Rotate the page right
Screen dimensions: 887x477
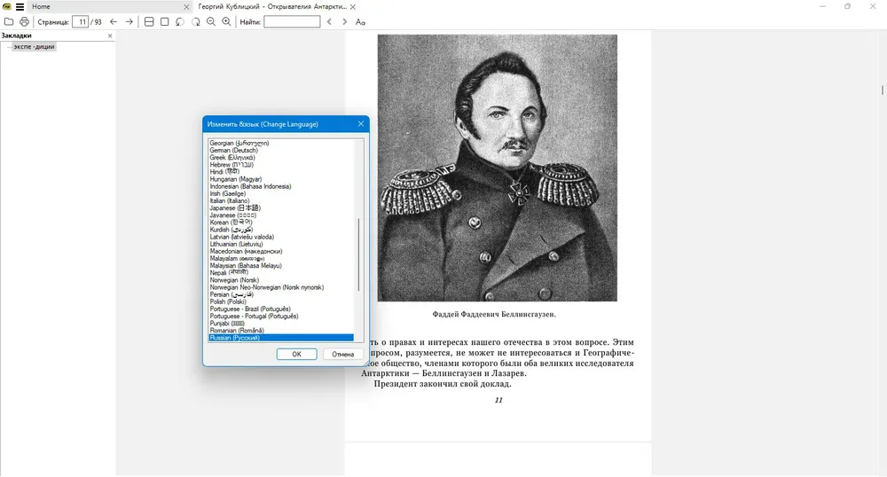[196, 21]
